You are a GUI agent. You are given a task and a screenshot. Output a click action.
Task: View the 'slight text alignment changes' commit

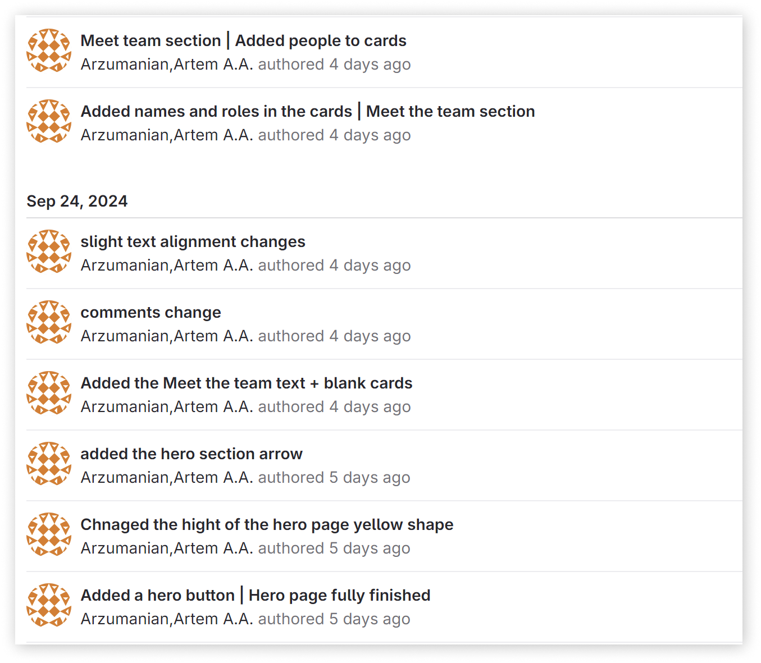(193, 241)
